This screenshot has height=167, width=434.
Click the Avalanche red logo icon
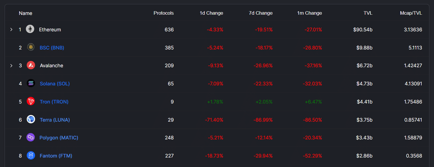(31, 66)
